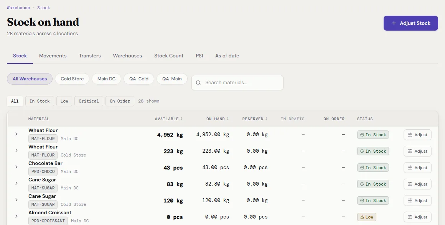Click the In Stock badge for Chocolate Bar

pos(373,168)
